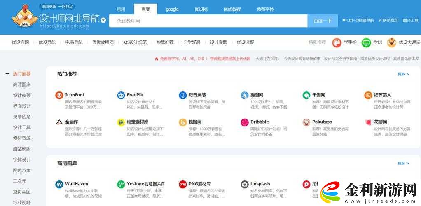
Task: Click the 联系我们 link
Action: 388,21
